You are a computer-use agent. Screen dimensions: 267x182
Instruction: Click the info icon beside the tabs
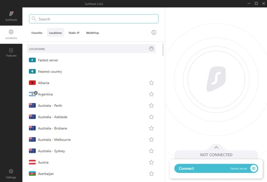point(154,32)
